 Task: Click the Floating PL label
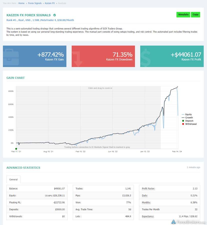point(15,202)
